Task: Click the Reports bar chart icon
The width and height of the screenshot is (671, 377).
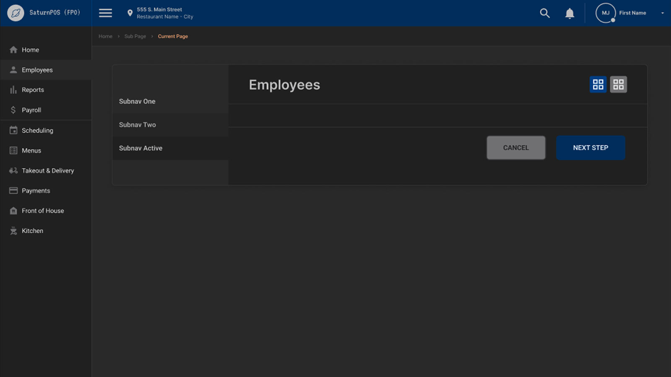Action: 13,90
